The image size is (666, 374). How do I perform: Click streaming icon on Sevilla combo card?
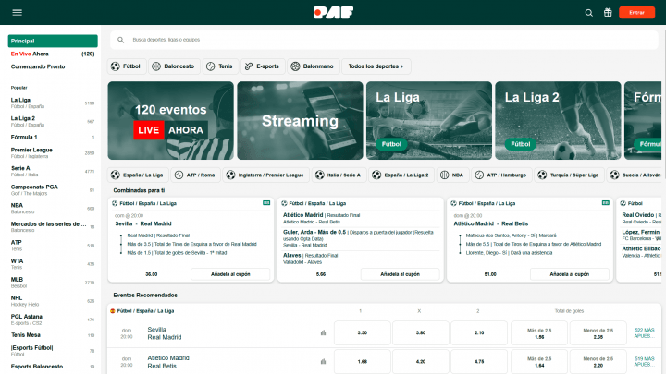tap(266, 203)
